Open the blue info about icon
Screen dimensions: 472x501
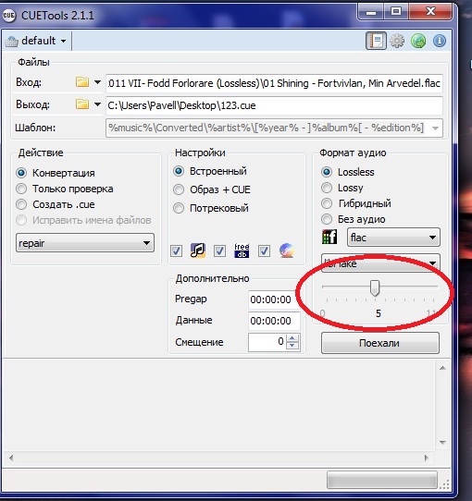click(440, 41)
